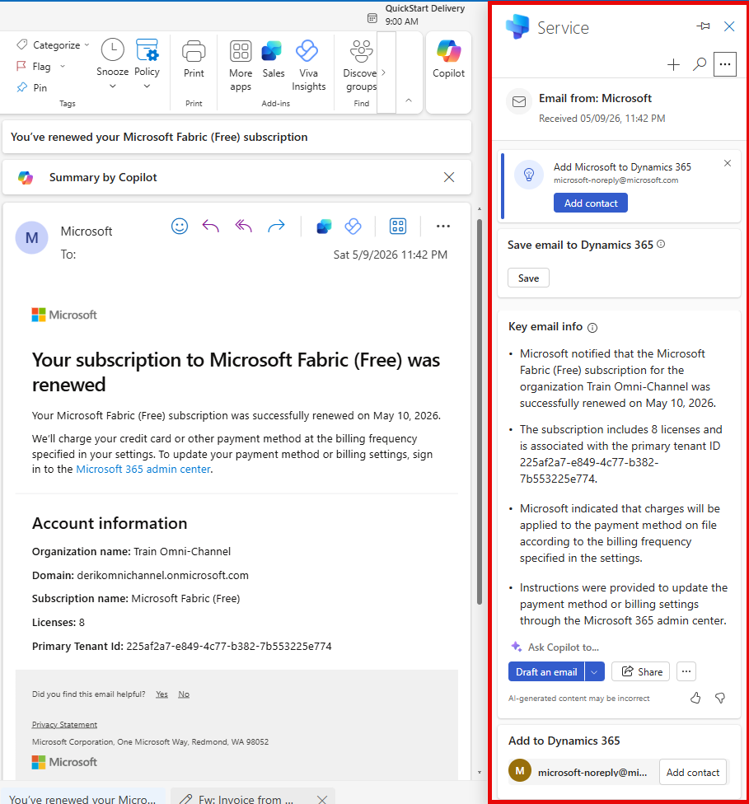The width and height of the screenshot is (749, 804).
Task: Dismiss the Summary by Copilot bar
Action: pyautogui.click(x=449, y=177)
